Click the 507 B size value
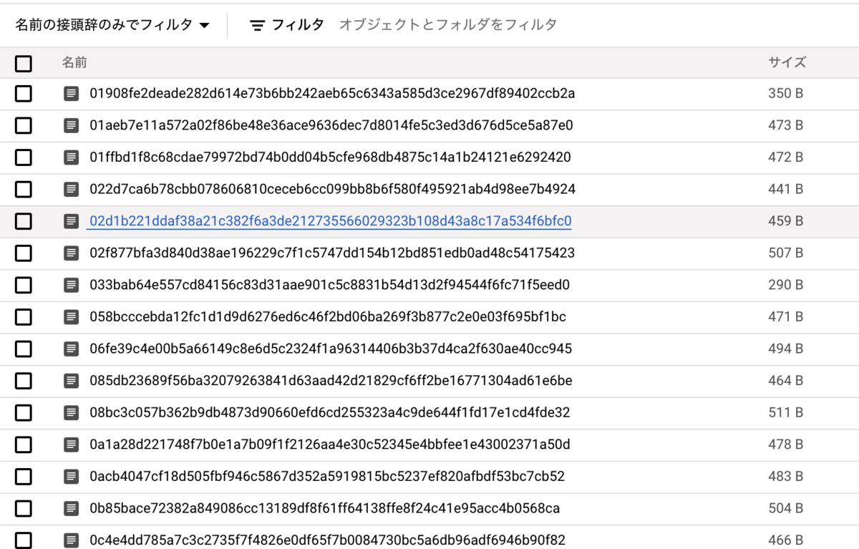Image resolution: width=859 pixels, height=549 pixels. point(785,253)
